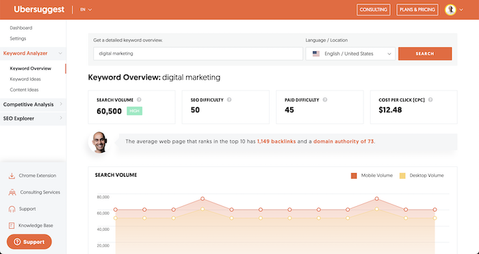This screenshot has width=479, height=254.
Task: Open Keyword Ideas page
Action: tap(25, 79)
